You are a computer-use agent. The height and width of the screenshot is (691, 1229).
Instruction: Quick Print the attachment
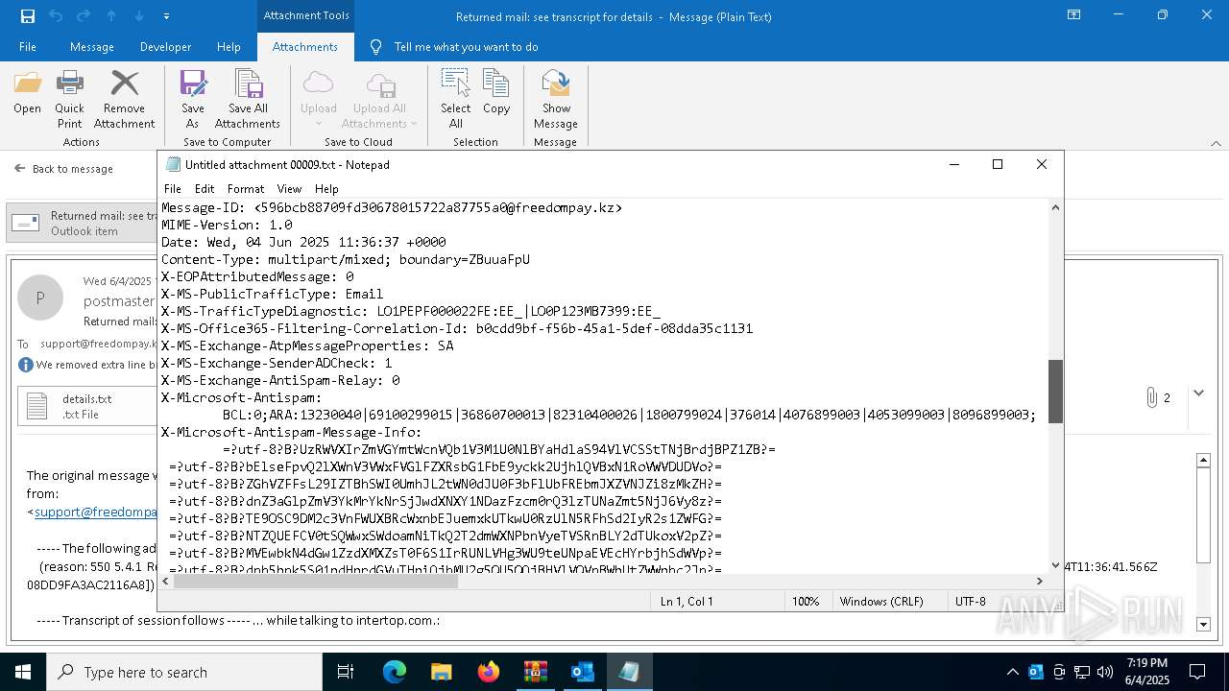point(69,100)
